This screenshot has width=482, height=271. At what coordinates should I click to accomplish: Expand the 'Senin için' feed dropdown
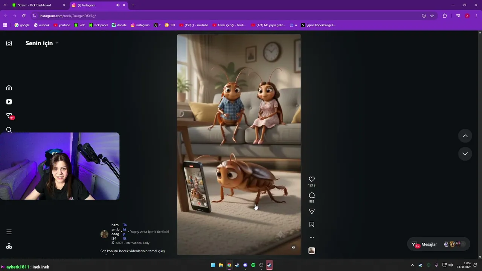coord(42,43)
